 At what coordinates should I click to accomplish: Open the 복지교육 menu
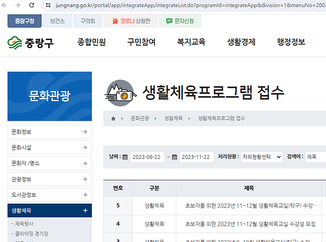click(192, 42)
